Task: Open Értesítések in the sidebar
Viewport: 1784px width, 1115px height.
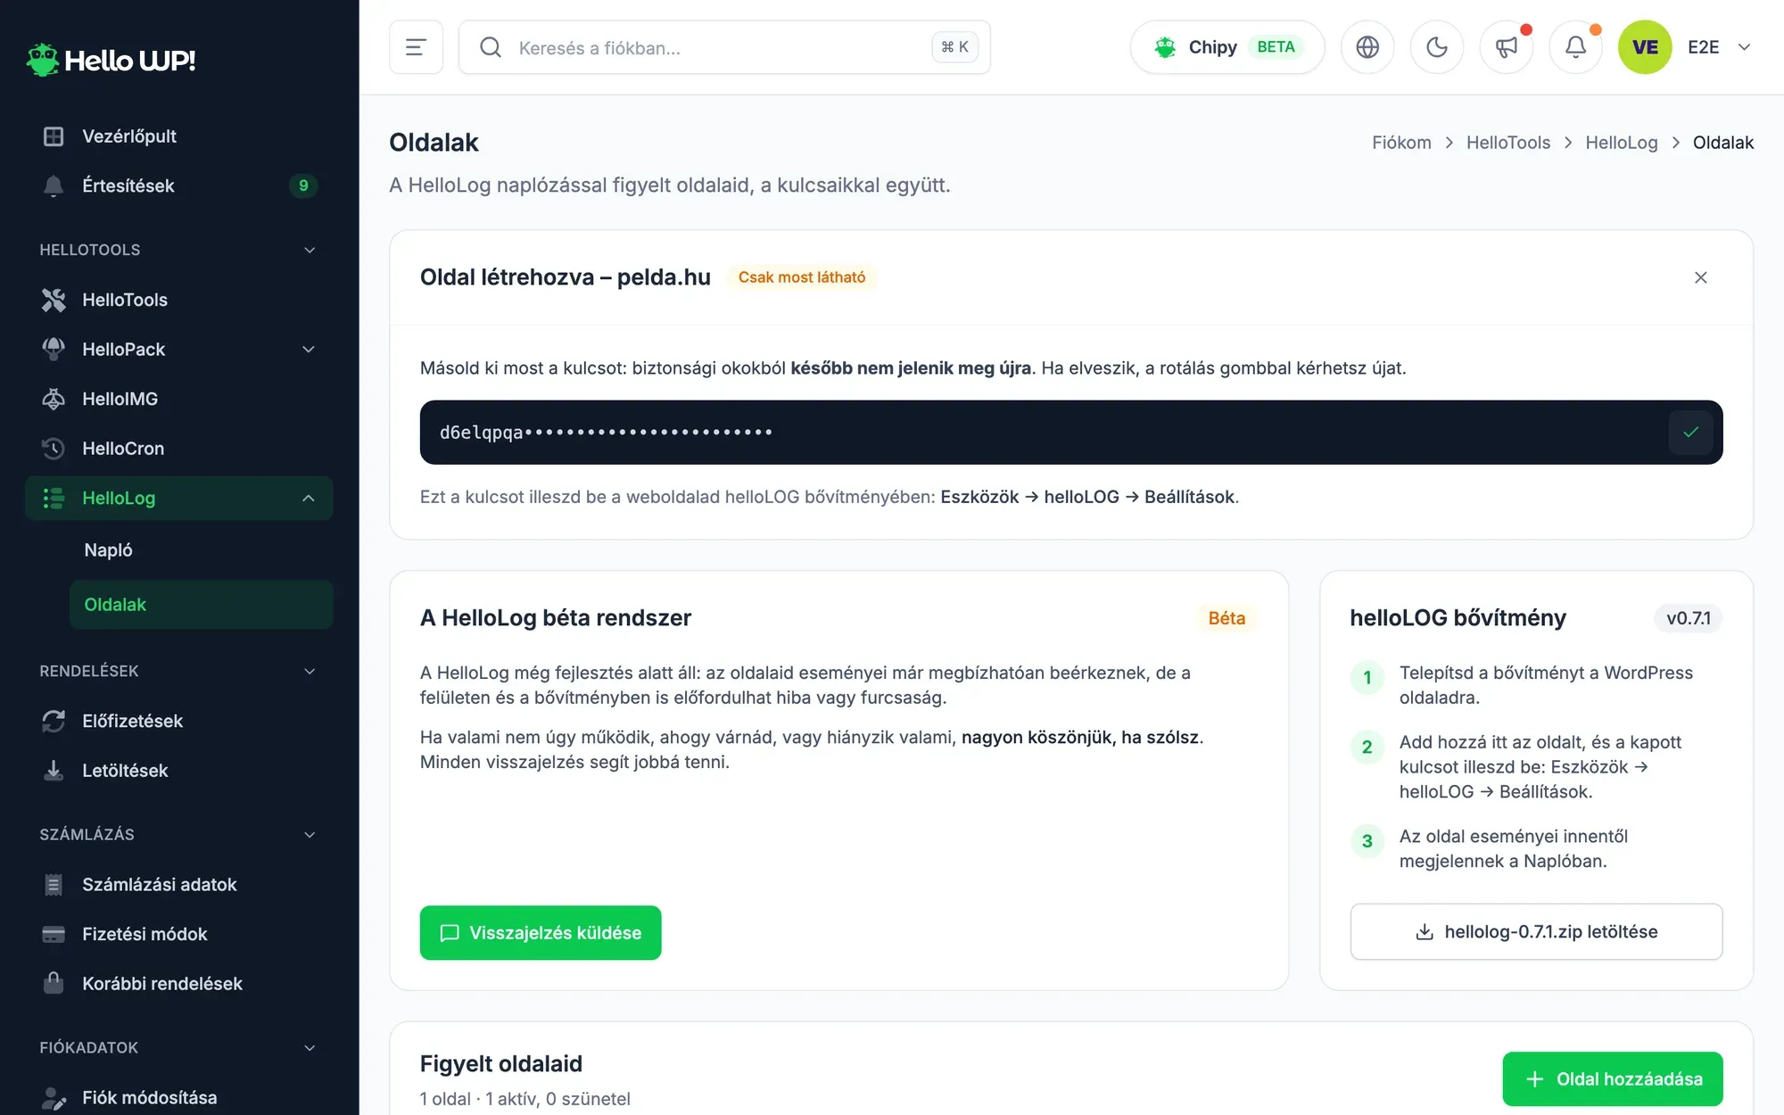Action: tap(178, 186)
